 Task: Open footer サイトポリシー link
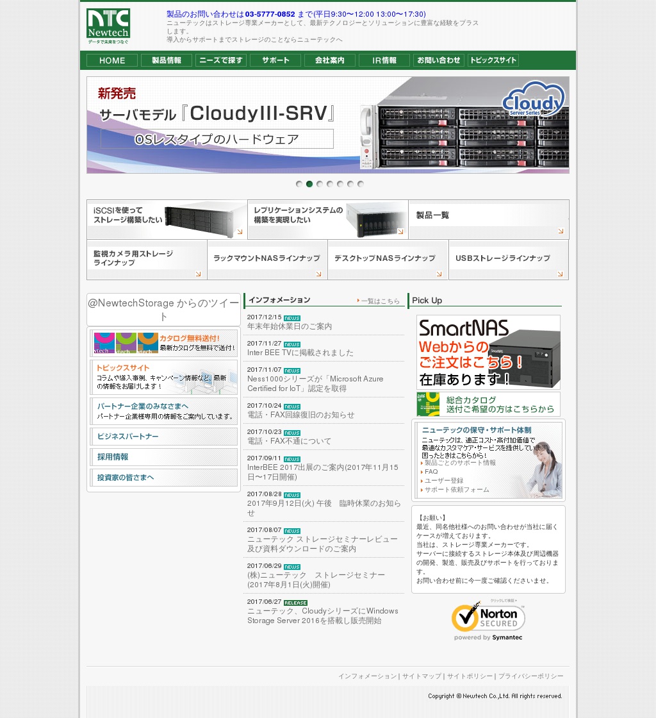coord(470,676)
